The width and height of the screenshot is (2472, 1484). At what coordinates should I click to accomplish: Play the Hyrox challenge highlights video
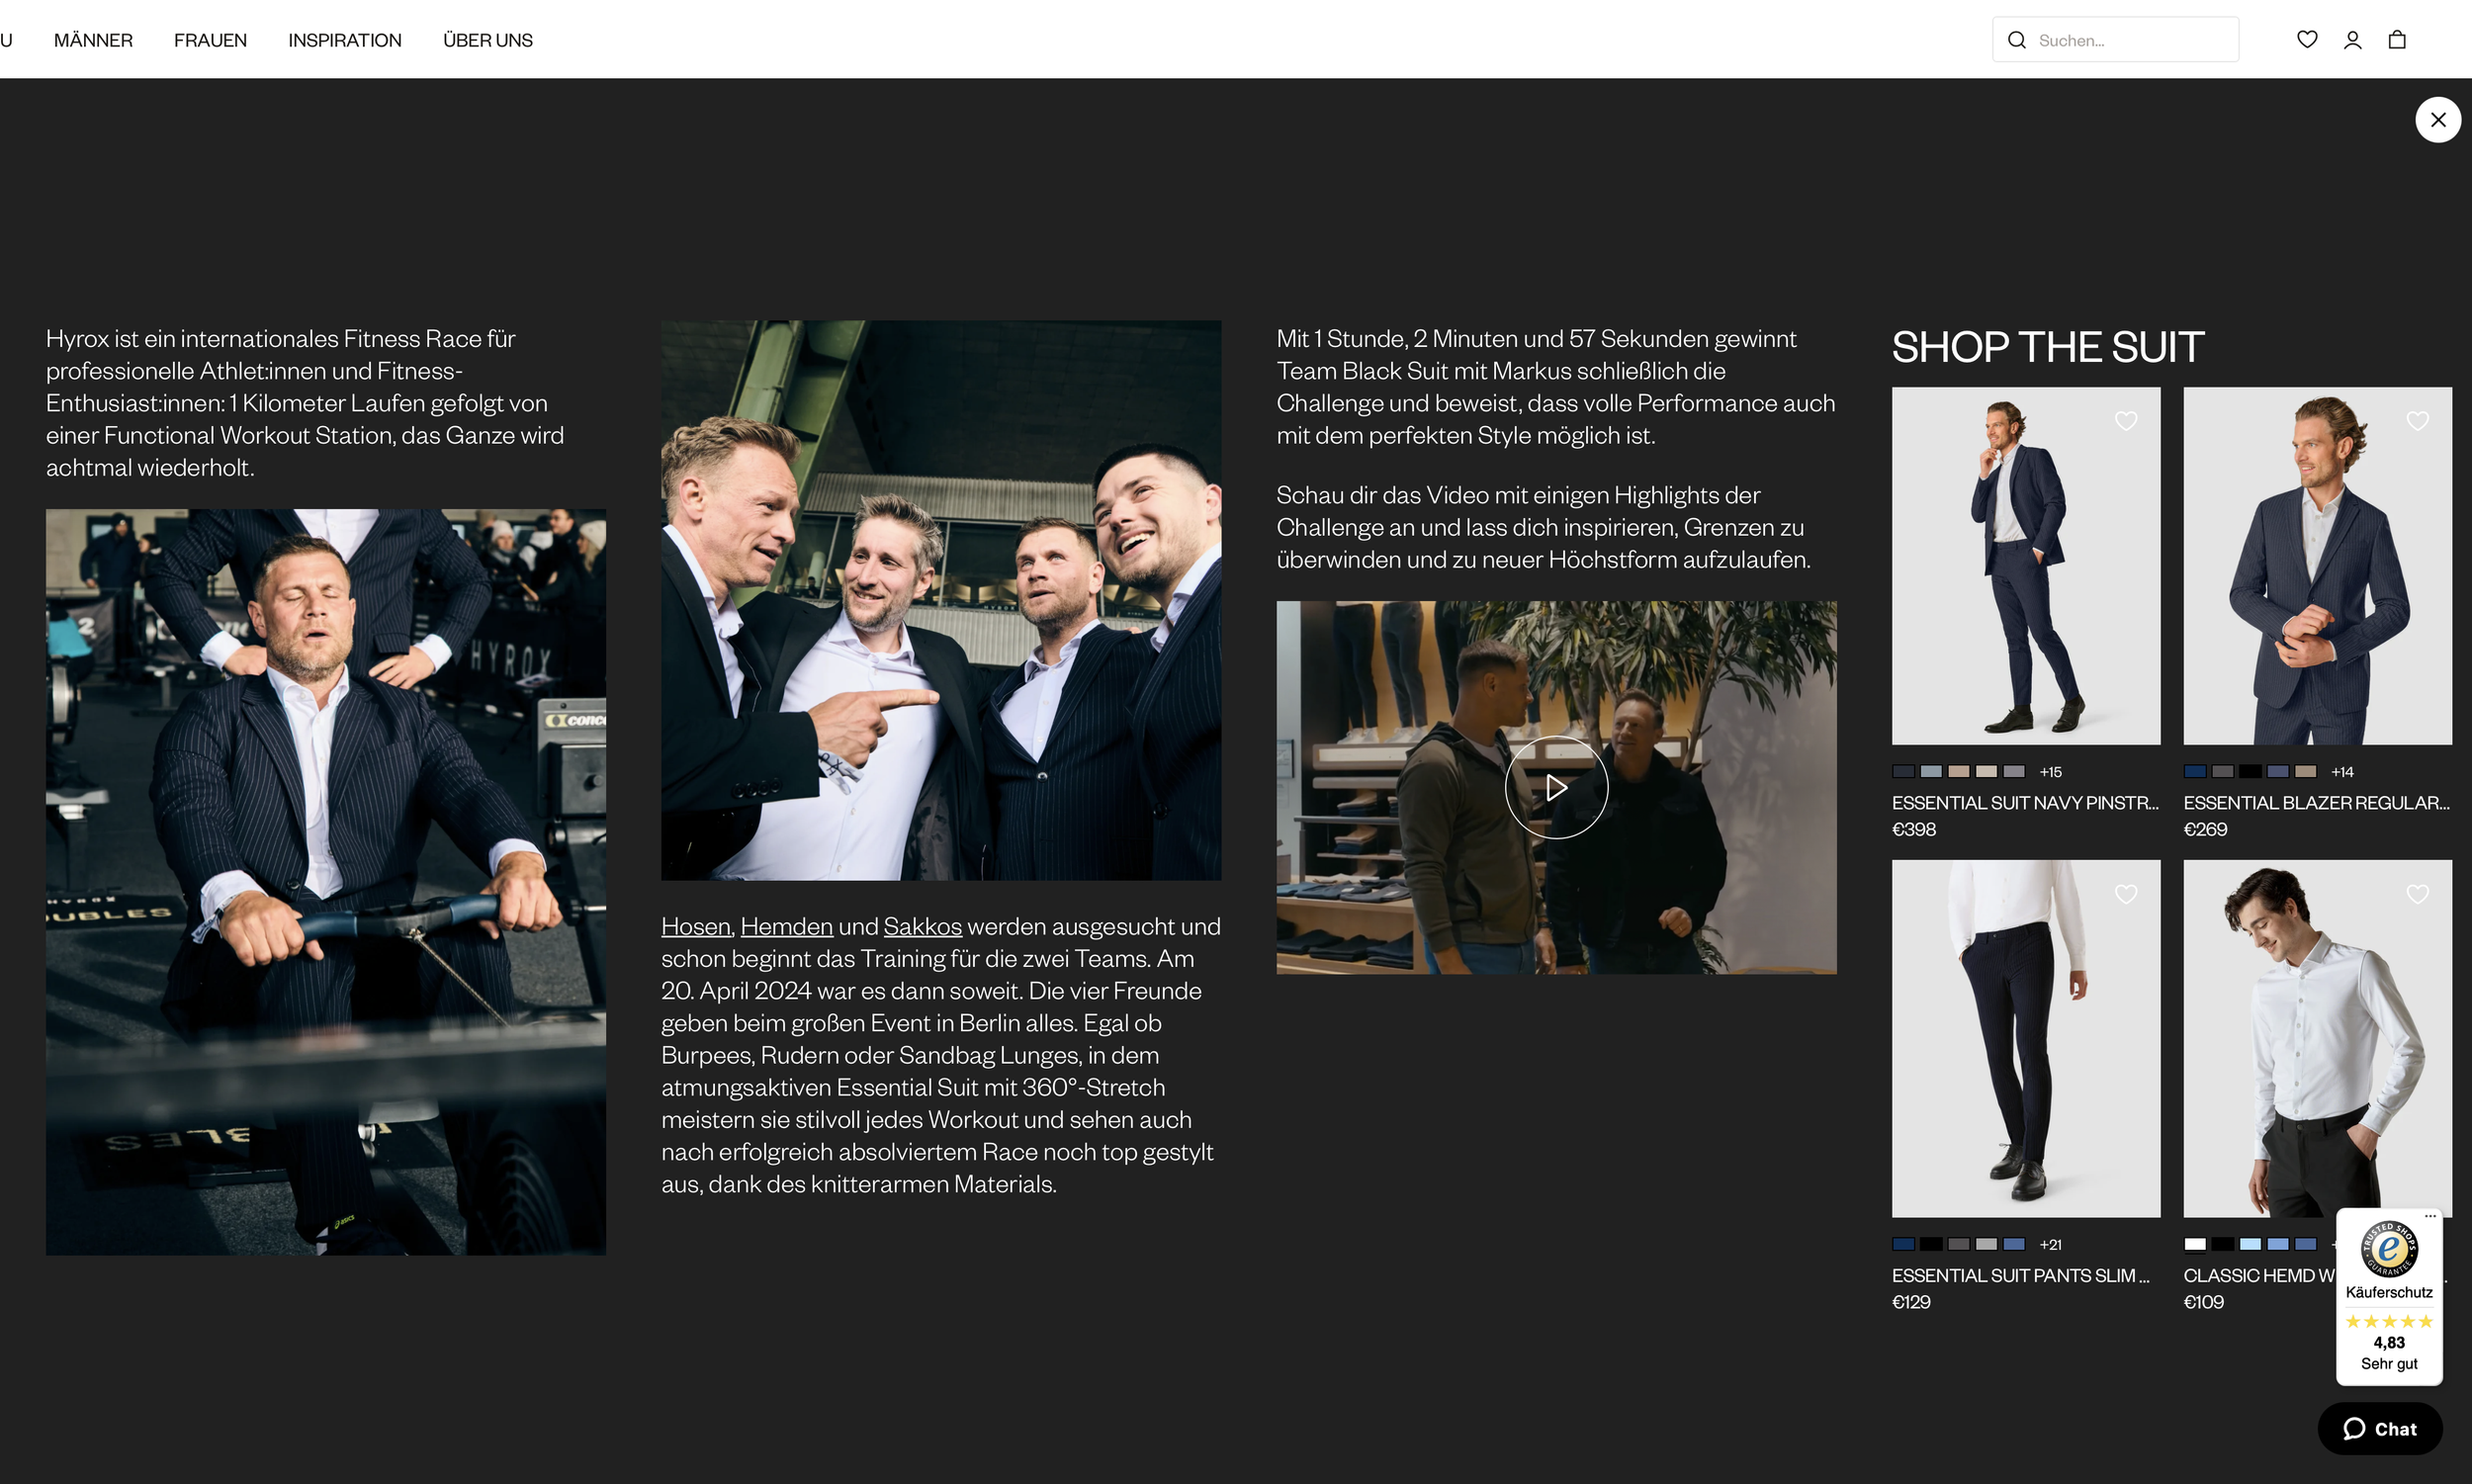pos(1556,788)
